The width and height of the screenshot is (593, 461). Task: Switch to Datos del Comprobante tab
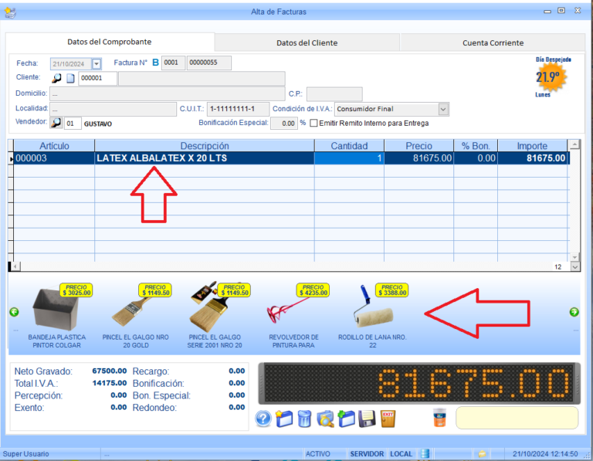[110, 42]
